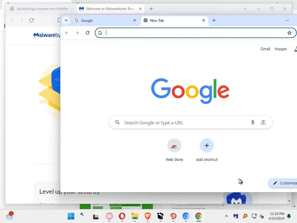Image resolution: width=297 pixels, height=223 pixels.
Task: Open red Opera browser taskbar icon
Action: (122, 216)
